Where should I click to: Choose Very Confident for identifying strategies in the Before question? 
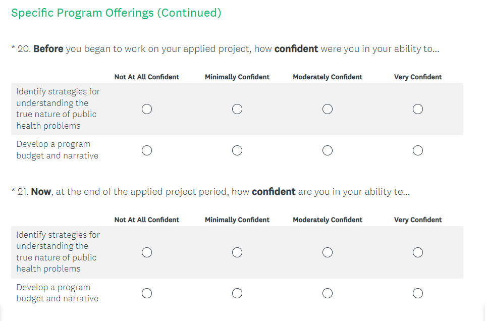click(417, 109)
